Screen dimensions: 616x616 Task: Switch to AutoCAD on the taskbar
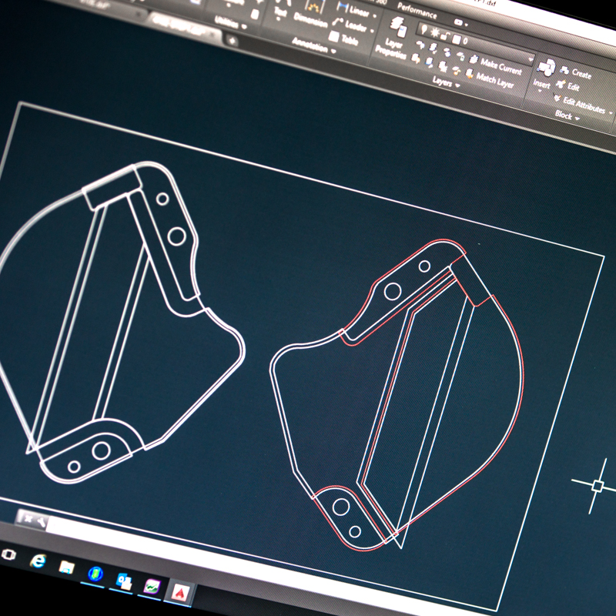pyautogui.click(x=180, y=593)
